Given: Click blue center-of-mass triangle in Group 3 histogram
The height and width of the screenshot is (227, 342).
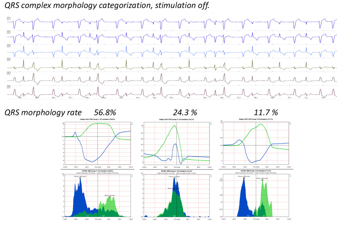Looking at the screenshot, I should [x=248, y=216].
